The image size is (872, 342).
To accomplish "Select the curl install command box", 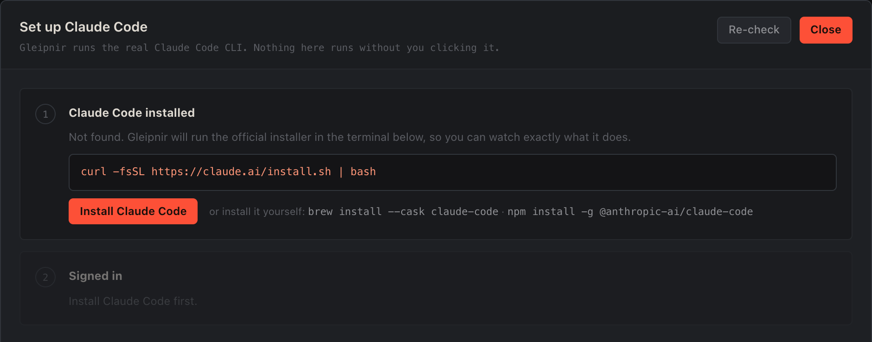I will [452, 172].
